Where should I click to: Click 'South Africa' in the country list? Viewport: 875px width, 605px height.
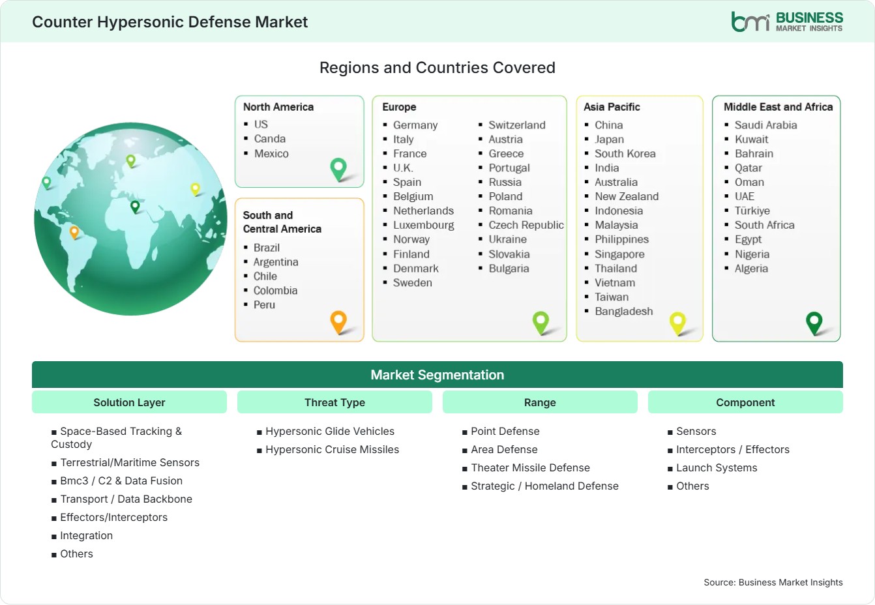coord(765,226)
